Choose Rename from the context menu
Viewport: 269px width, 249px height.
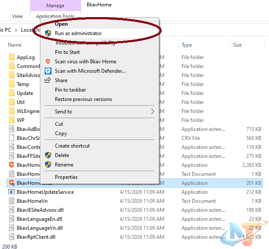pyautogui.click(x=64, y=165)
